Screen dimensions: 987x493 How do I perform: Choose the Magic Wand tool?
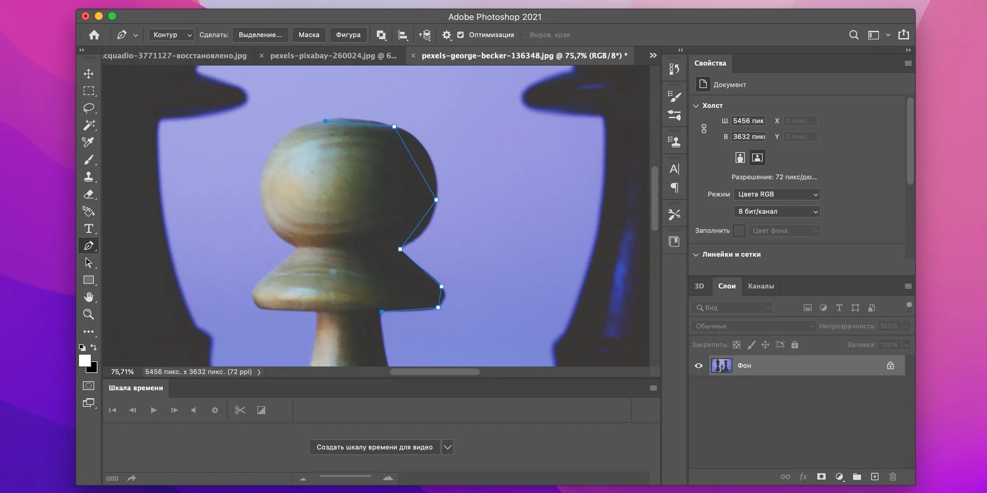pyautogui.click(x=88, y=125)
